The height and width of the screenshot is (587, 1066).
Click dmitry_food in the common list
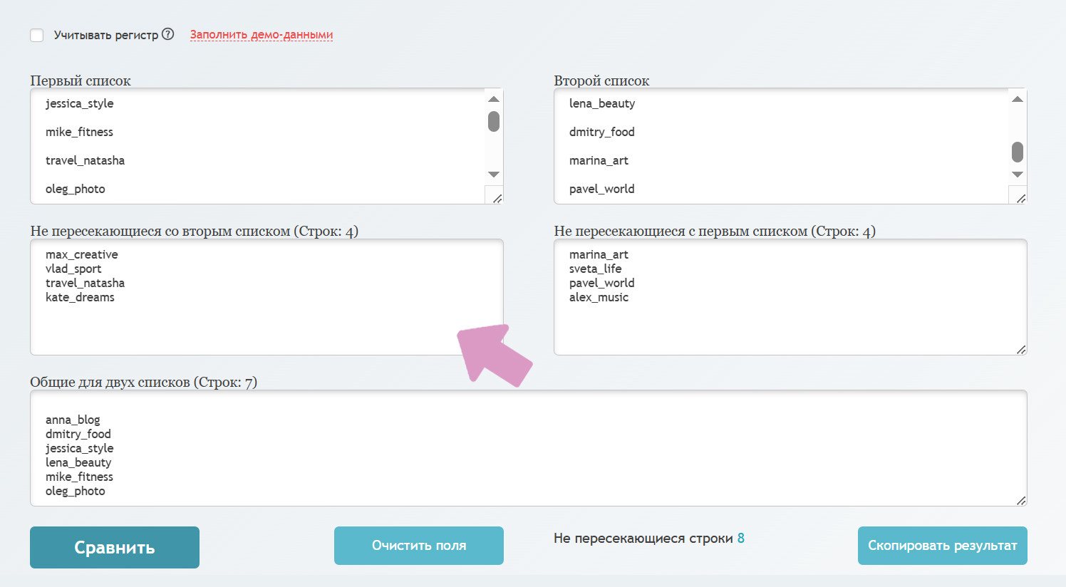(78, 434)
